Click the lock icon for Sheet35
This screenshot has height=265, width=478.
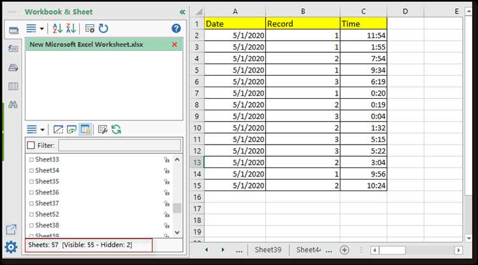click(166, 182)
